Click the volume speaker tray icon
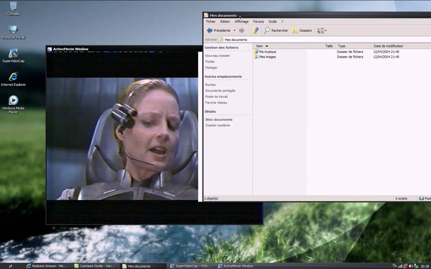 point(411,266)
